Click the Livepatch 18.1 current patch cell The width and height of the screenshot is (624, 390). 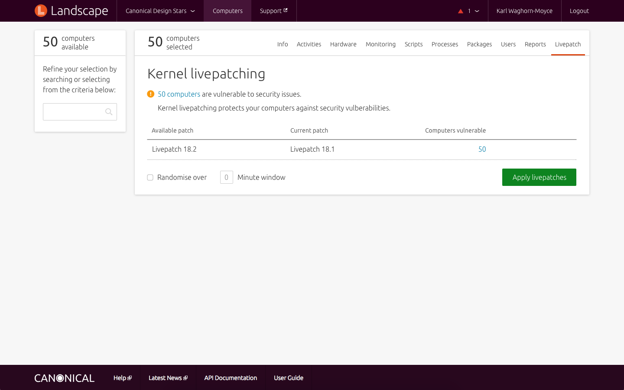pyautogui.click(x=312, y=149)
